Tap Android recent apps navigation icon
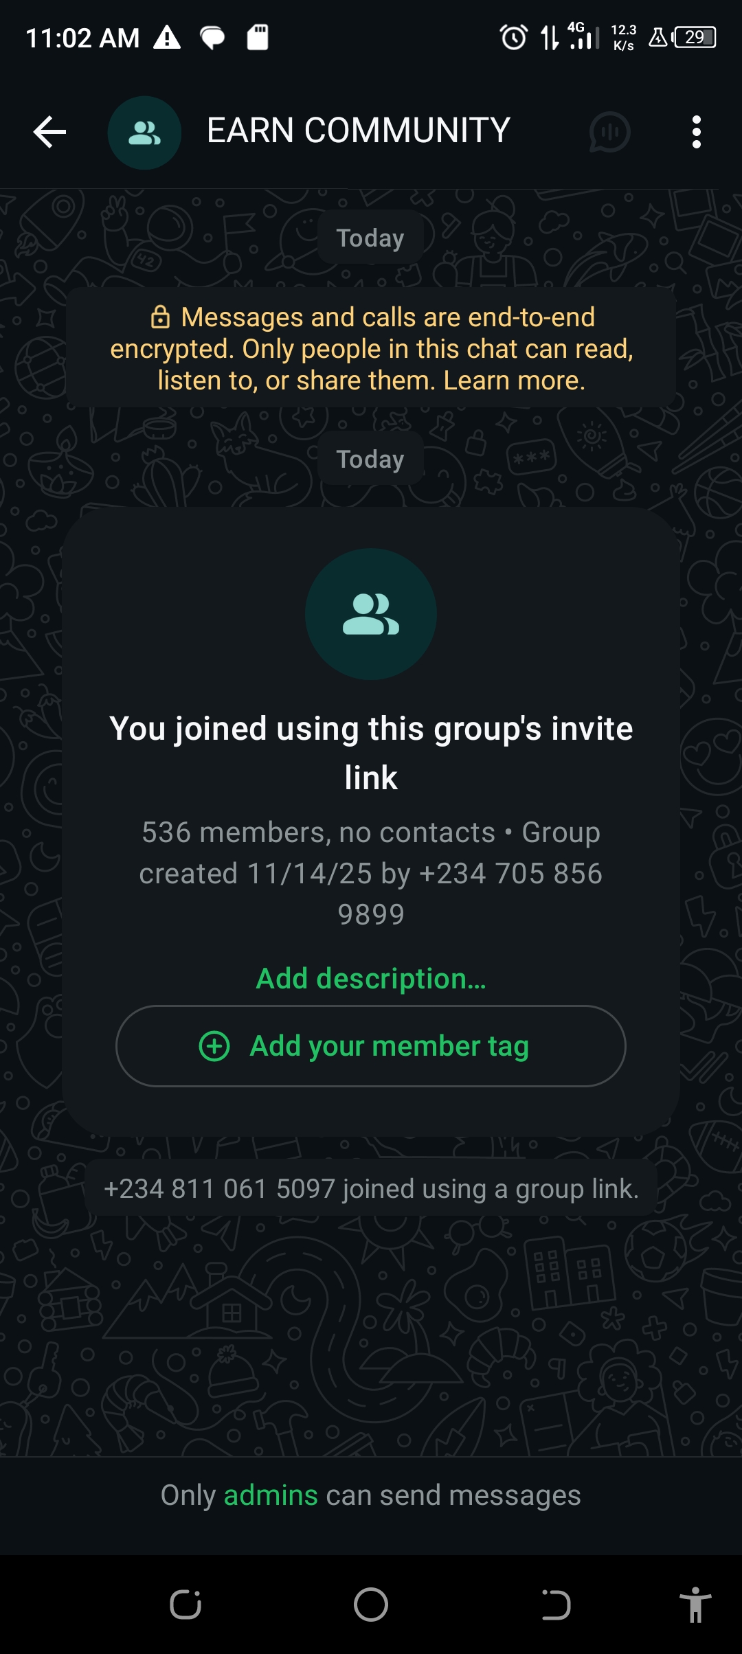Screen dimensions: 742x1654 tap(185, 1605)
